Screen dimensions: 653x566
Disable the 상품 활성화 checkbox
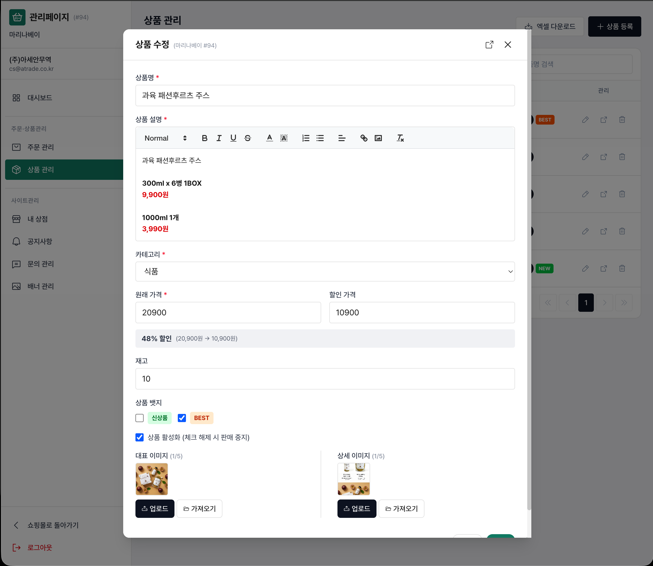coord(140,437)
